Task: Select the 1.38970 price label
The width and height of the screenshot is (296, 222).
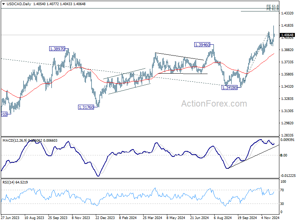Action: click(57, 49)
